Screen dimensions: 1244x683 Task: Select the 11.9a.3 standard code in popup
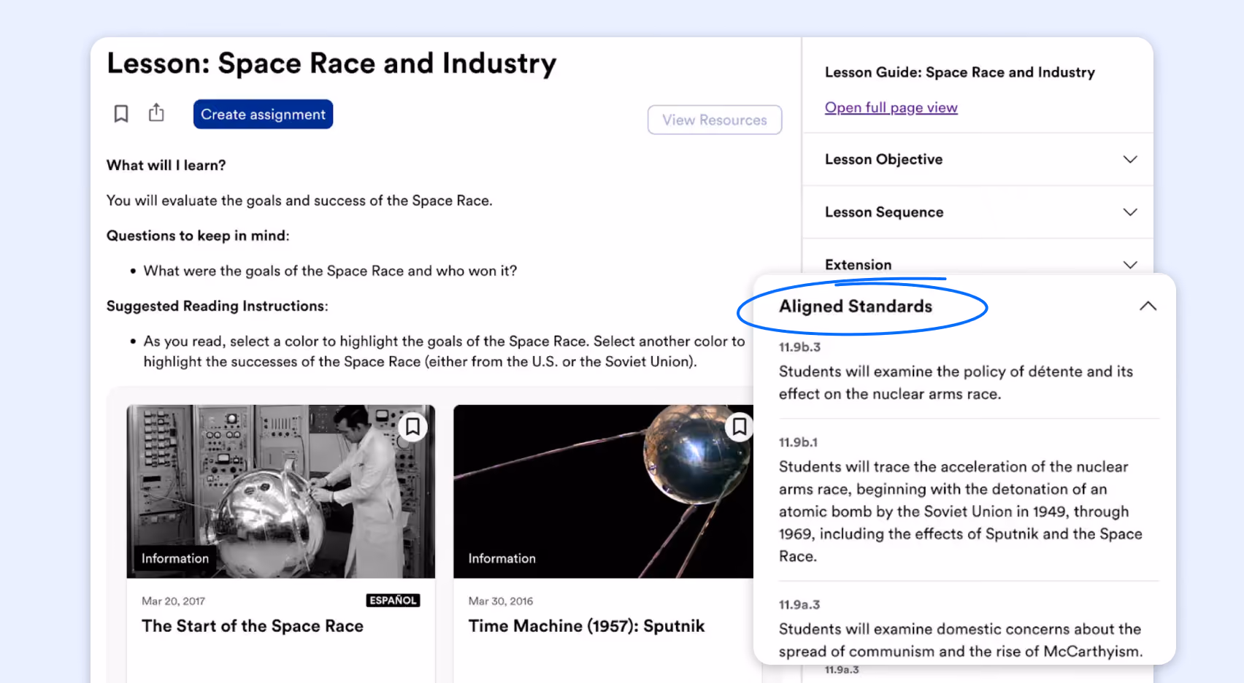799,604
